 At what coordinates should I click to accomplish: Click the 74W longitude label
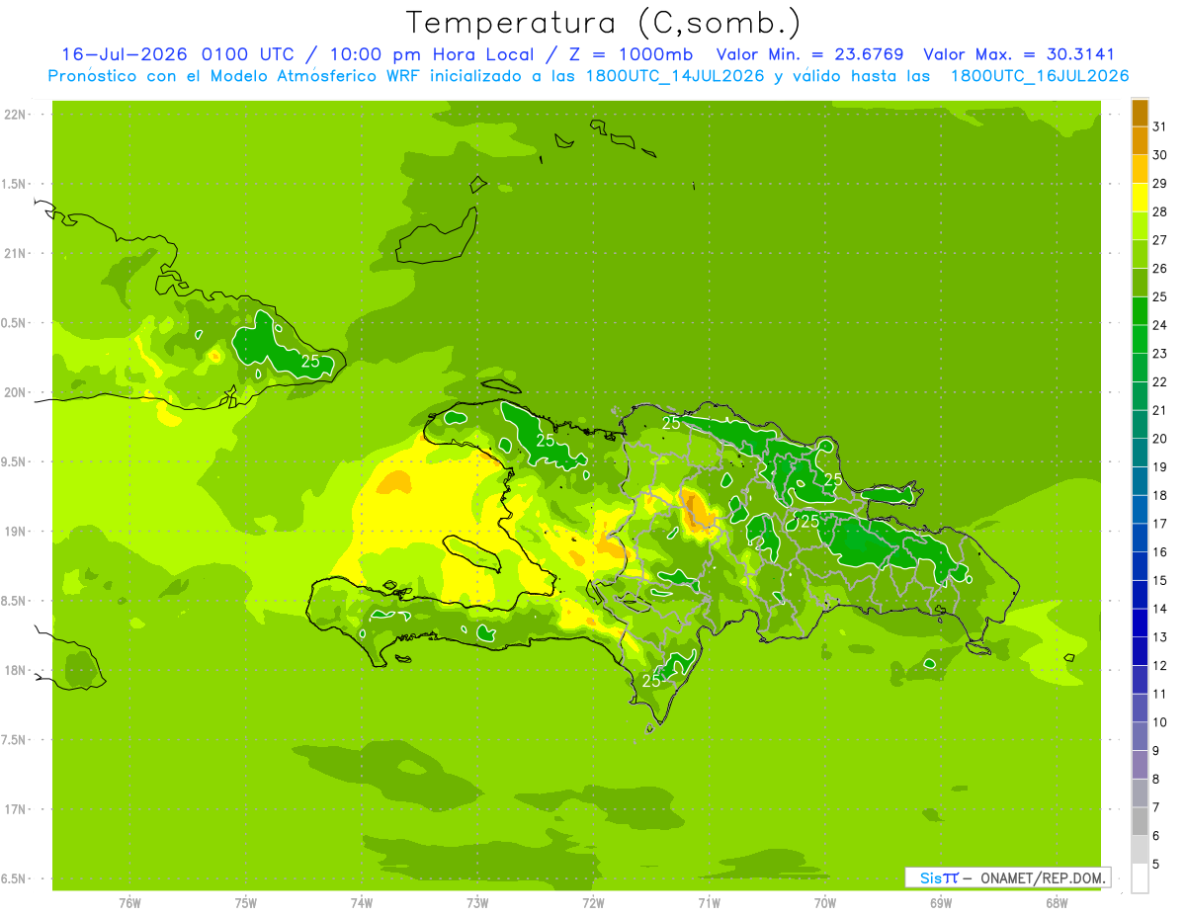(x=362, y=902)
